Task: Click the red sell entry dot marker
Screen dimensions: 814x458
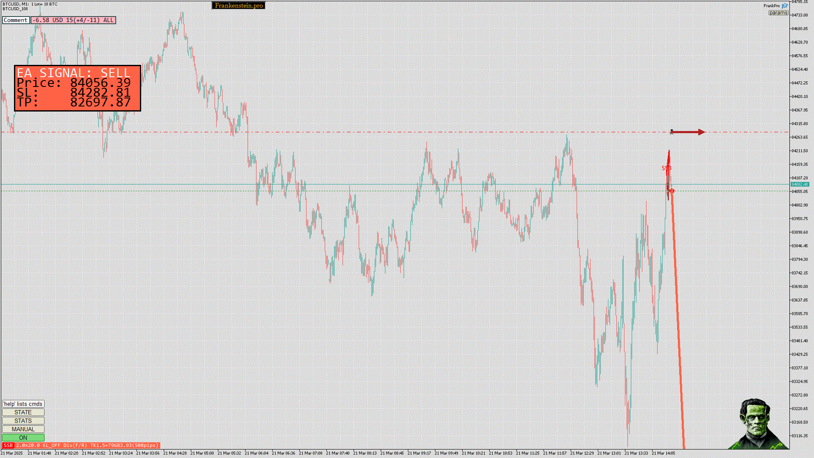Action: (x=672, y=191)
